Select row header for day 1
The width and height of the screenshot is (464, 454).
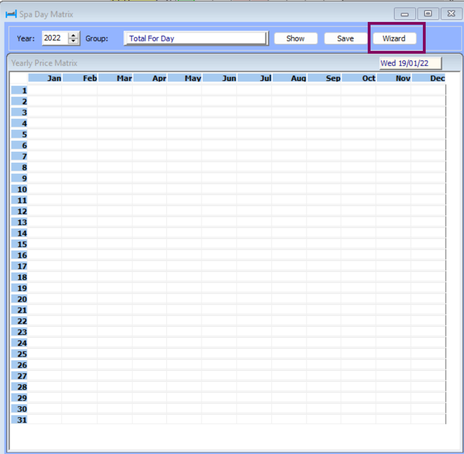(19, 90)
